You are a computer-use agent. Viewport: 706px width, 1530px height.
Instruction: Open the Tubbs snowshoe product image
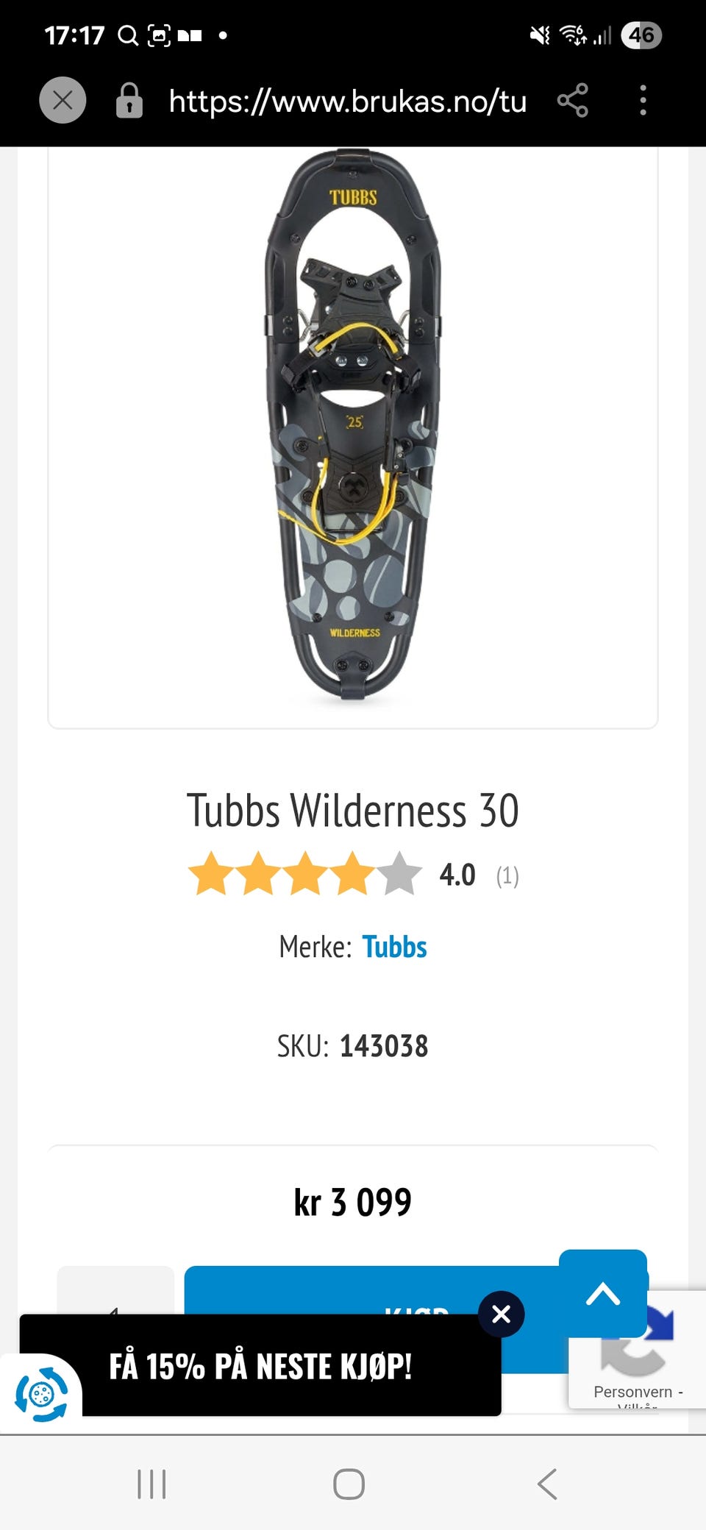[x=353, y=427]
